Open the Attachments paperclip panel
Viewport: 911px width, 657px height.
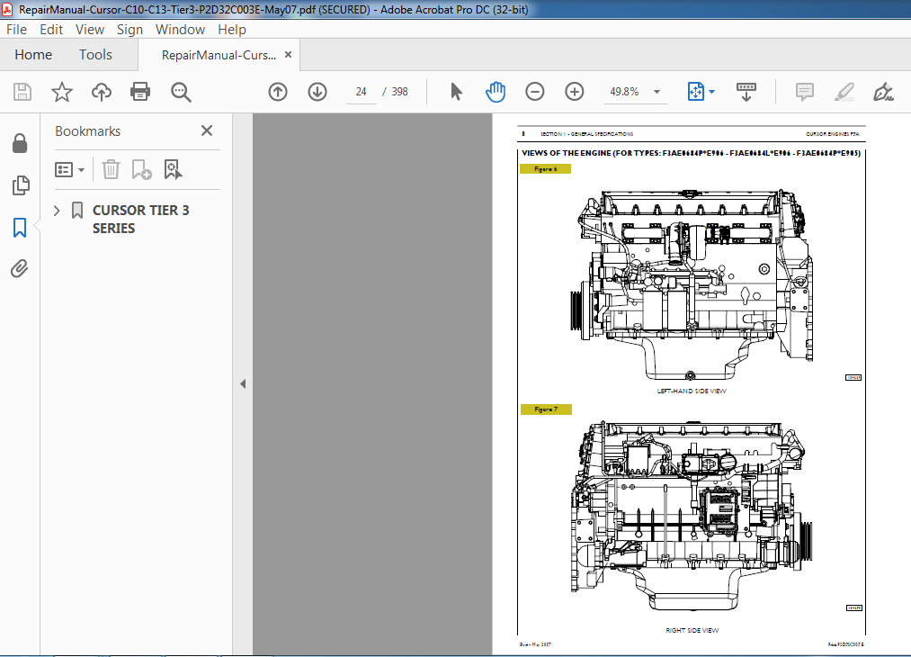tap(20, 268)
